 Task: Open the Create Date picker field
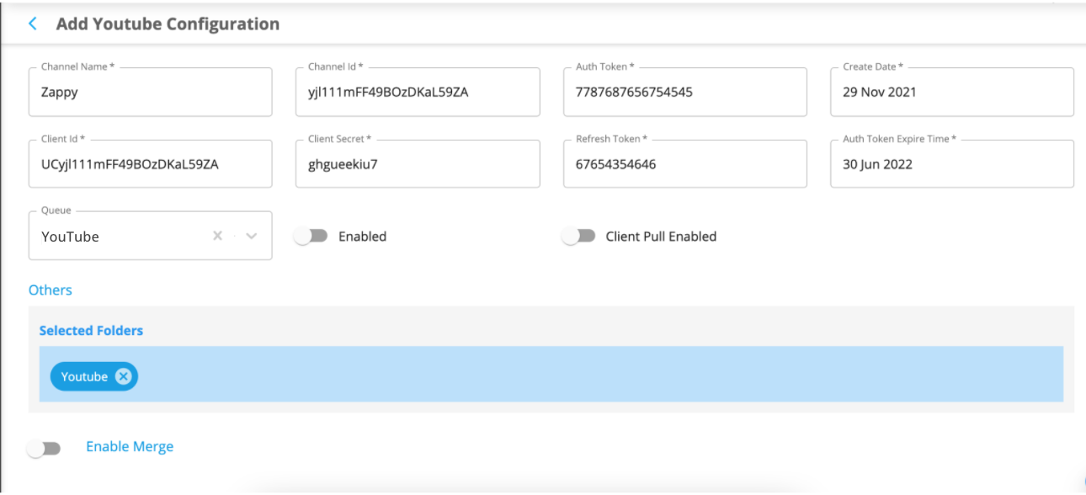(x=952, y=92)
